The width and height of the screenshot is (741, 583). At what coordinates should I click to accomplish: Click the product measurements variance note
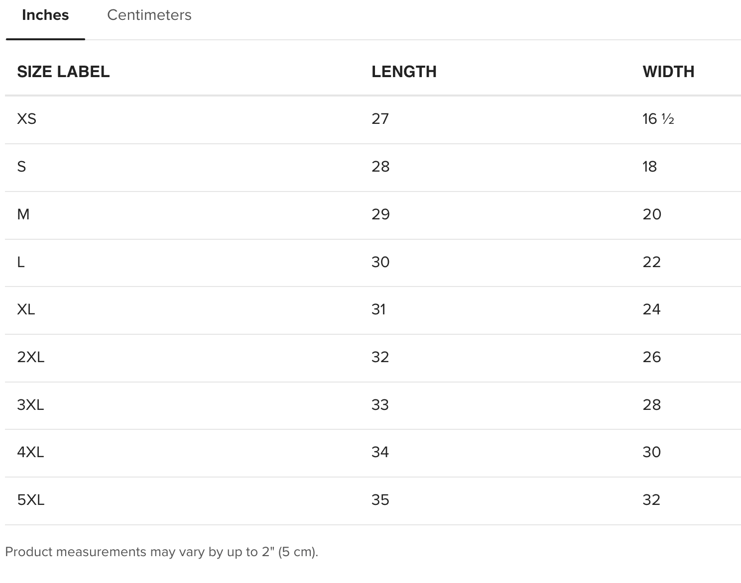(x=161, y=552)
